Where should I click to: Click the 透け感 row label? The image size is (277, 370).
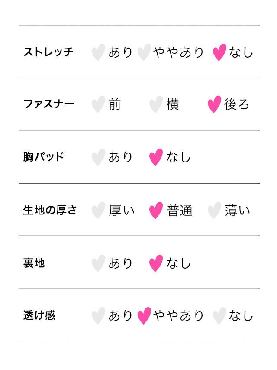point(39,316)
